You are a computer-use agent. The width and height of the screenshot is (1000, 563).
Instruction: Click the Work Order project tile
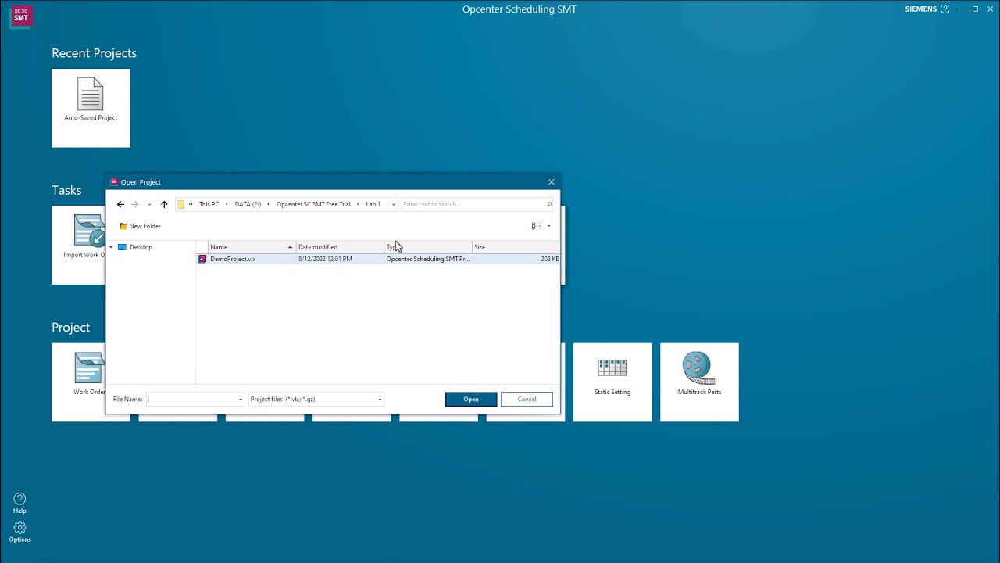point(79,382)
